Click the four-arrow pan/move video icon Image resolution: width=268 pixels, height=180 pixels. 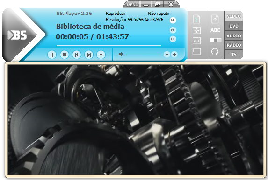pos(196,31)
